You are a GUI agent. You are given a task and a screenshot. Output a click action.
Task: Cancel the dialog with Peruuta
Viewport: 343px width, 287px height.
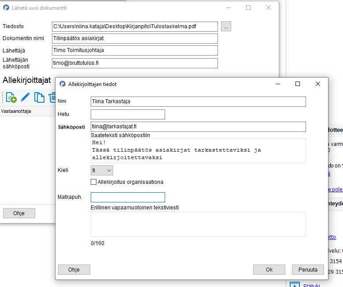[x=308, y=269]
